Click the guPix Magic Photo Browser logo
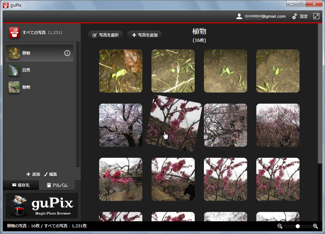Image resolution: width=325 pixels, height=234 pixels. pos(42,206)
